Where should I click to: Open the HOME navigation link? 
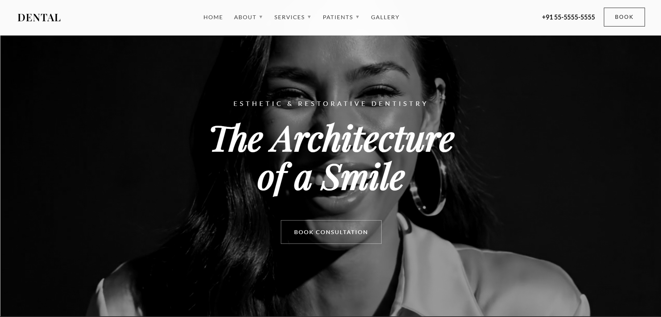click(213, 17)
